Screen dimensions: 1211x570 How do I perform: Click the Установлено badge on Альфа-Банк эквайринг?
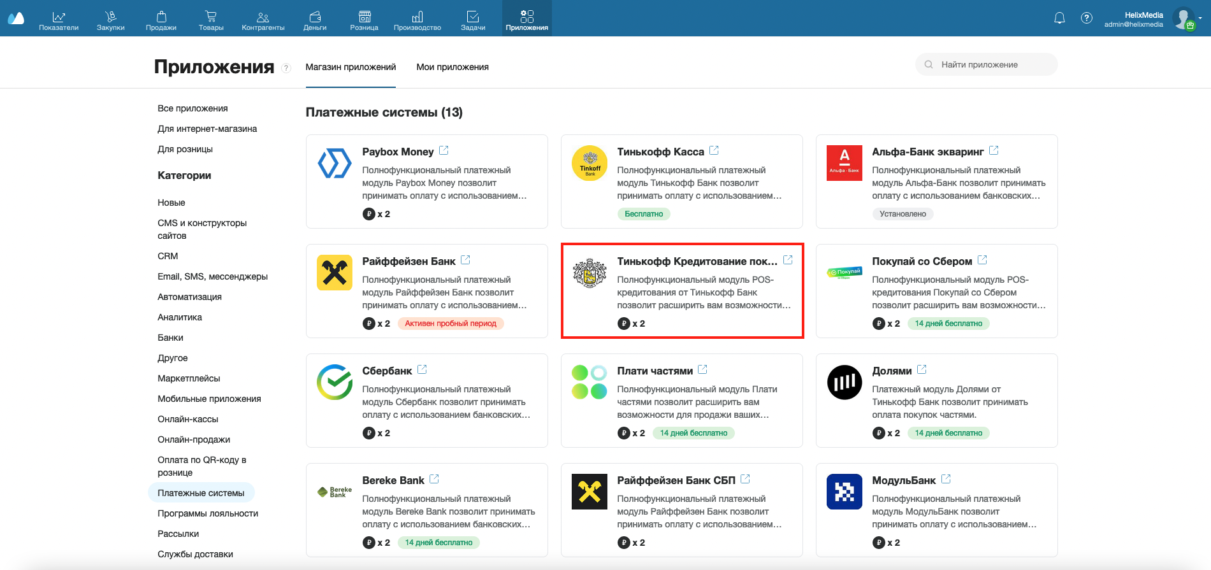coord(903,214)
